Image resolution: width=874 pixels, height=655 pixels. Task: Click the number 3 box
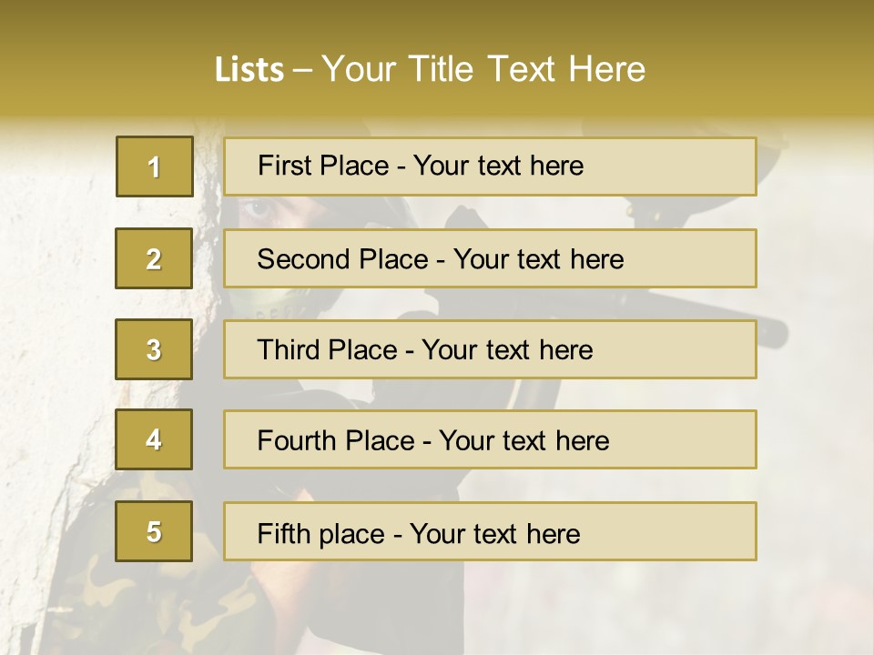pos(154,349)
